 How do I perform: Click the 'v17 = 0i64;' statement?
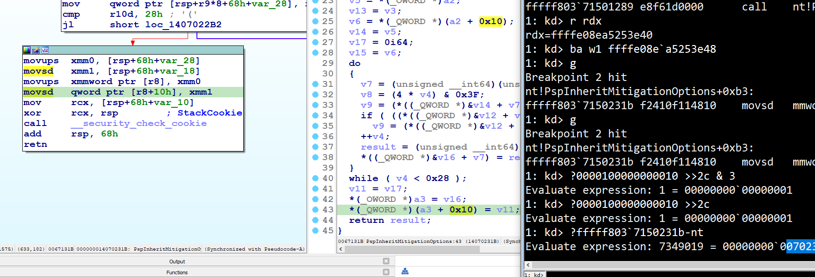point(381,42)
